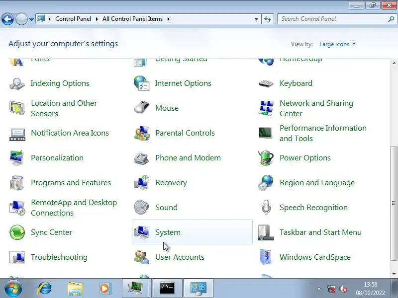Click the Power Options battery icon
398x298 pixels.
[x=266, y=157]
